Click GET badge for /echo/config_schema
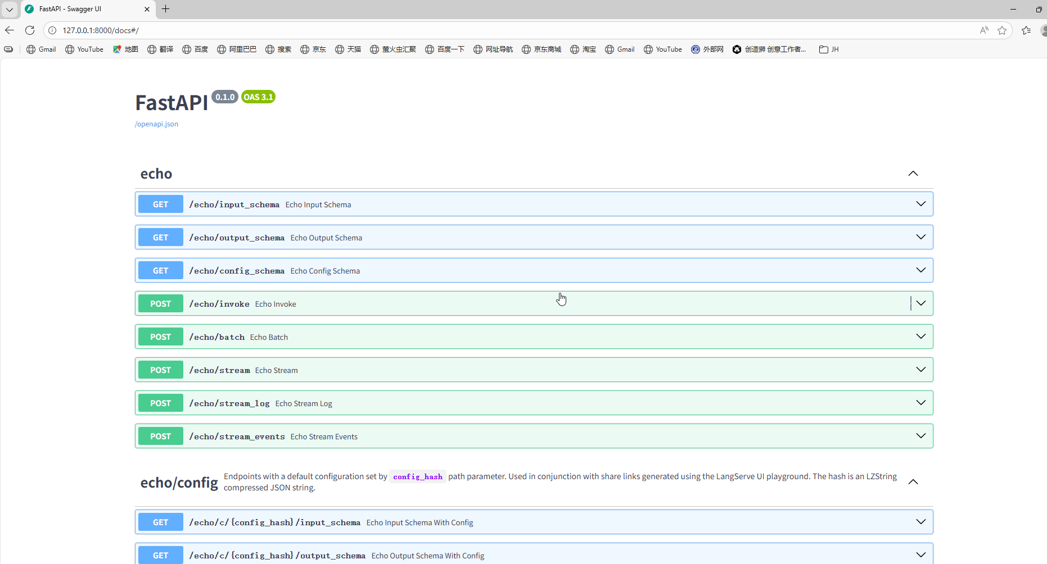The image size is (1047, 564). point(161,271)
